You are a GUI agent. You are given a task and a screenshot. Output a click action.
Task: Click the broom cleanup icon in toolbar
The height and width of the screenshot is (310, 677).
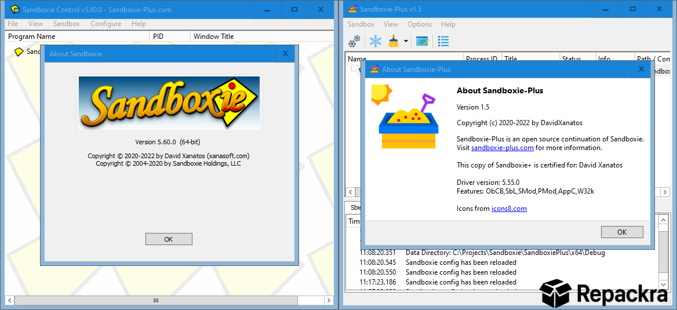[393, 42]
